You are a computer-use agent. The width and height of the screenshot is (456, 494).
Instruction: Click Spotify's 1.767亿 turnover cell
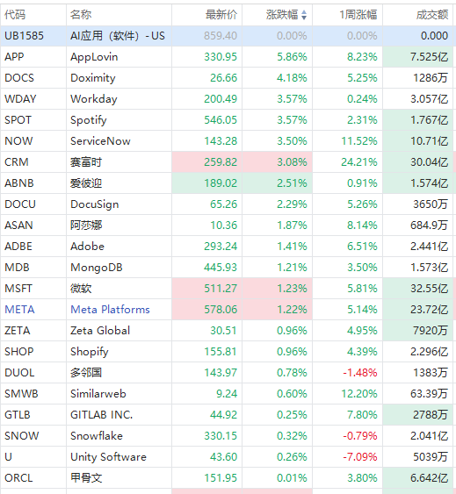click(418, 119)
